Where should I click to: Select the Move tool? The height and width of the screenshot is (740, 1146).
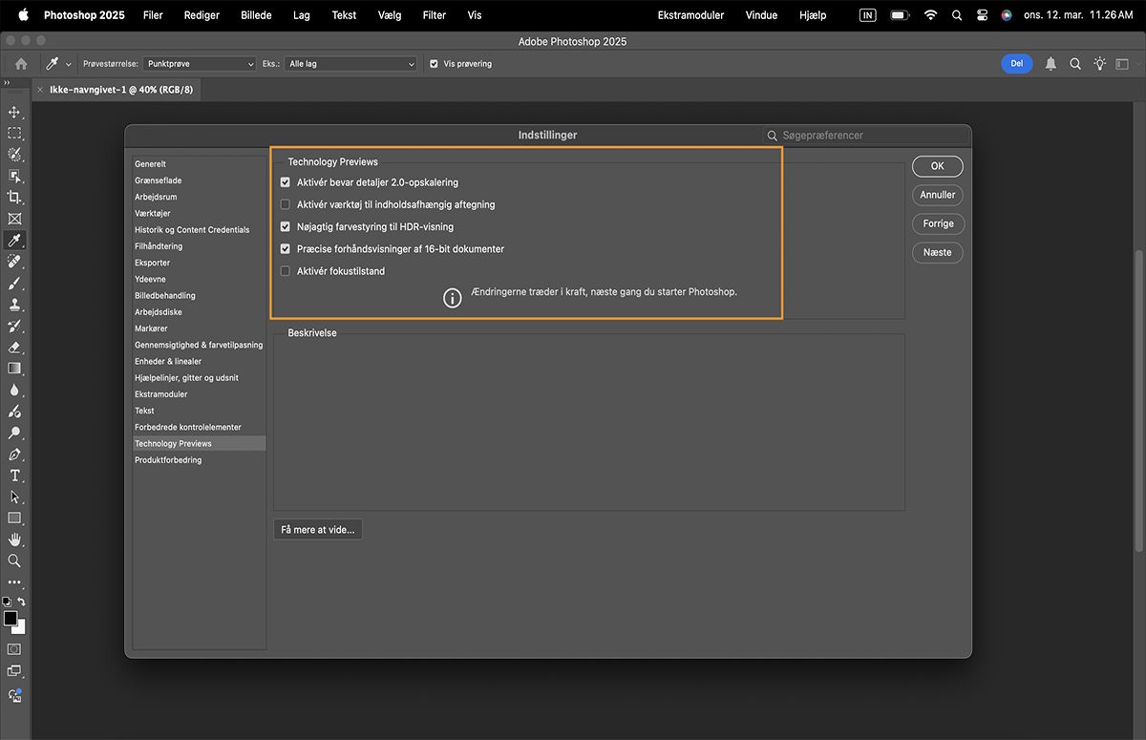tap(14, 112)
